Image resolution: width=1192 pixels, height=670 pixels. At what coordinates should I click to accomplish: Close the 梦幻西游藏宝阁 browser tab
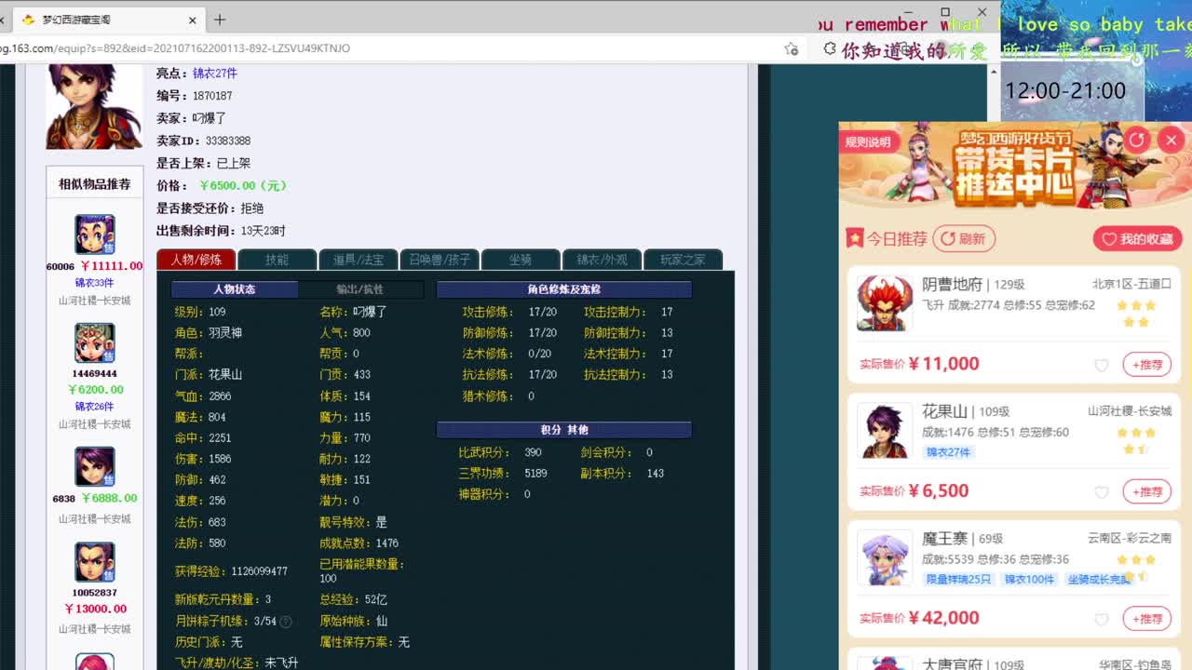pos(193,20)
